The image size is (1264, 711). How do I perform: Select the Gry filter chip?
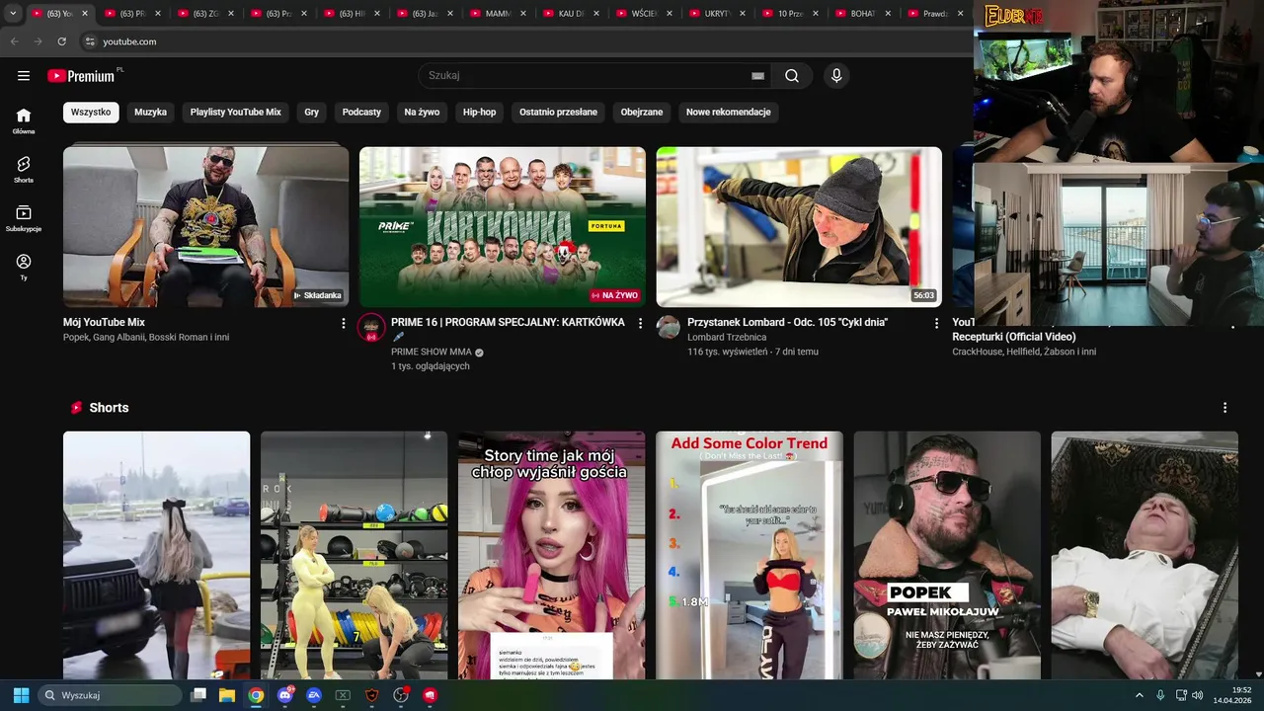coord(312,113)
